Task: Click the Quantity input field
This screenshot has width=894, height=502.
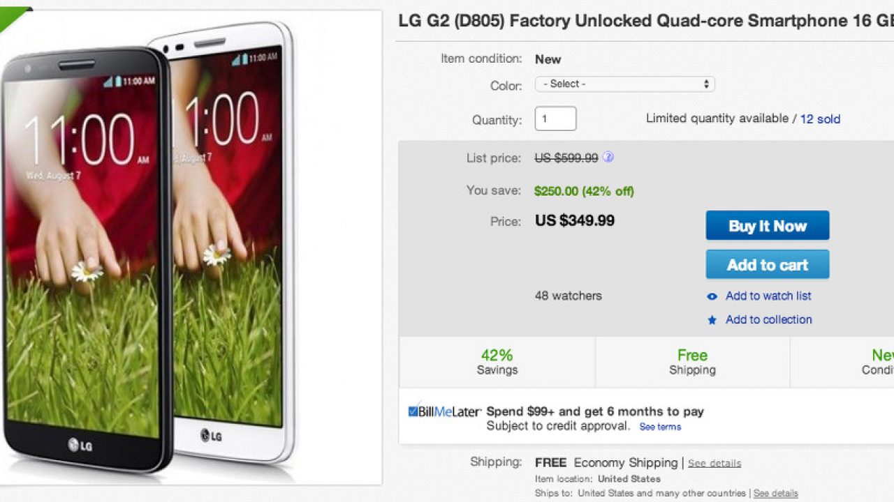Action: [x=555, y=119]
